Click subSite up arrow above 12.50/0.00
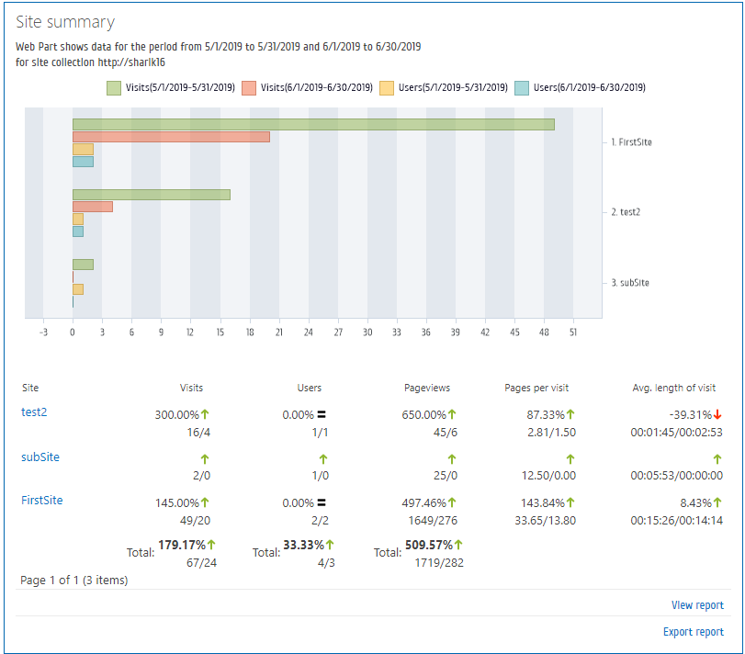745x654 pixels. 570,458
